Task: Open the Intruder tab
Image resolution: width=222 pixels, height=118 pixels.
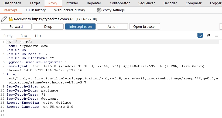Action: (72, 3)
